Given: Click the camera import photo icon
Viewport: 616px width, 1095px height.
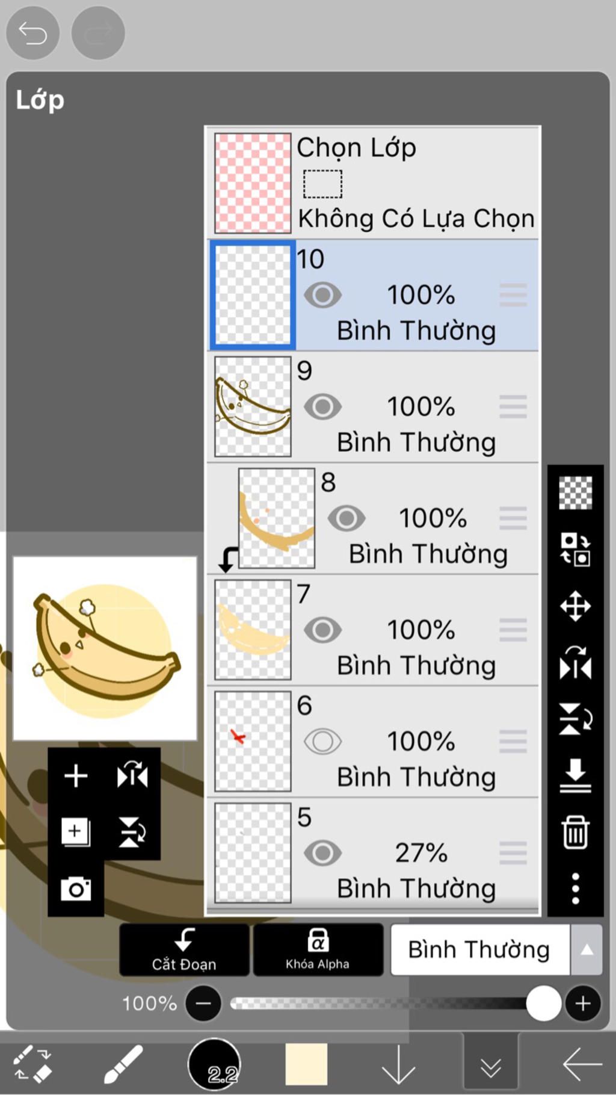Looking at the screenshot, I should (x=76, y=889).
